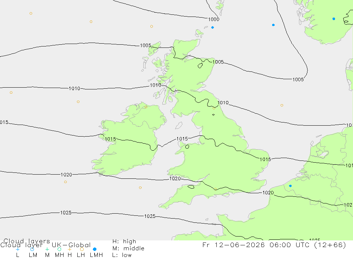Click the filled blue LMH legend symbol
Viewport: 353px width, 258px height.
click(95, 249)
